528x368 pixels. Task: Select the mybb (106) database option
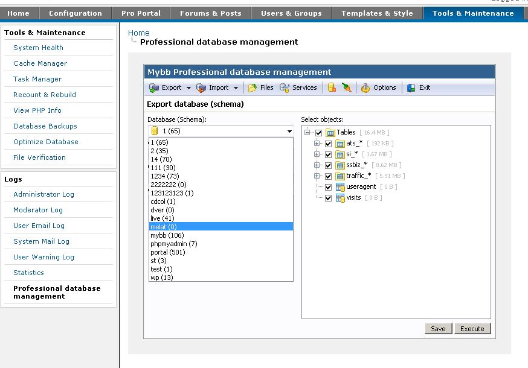click(167, 235)
